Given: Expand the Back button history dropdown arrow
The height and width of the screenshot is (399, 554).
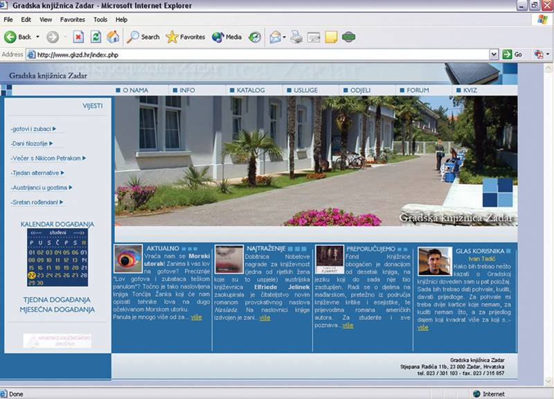Looking at the screenshot, I should (37, 37).
